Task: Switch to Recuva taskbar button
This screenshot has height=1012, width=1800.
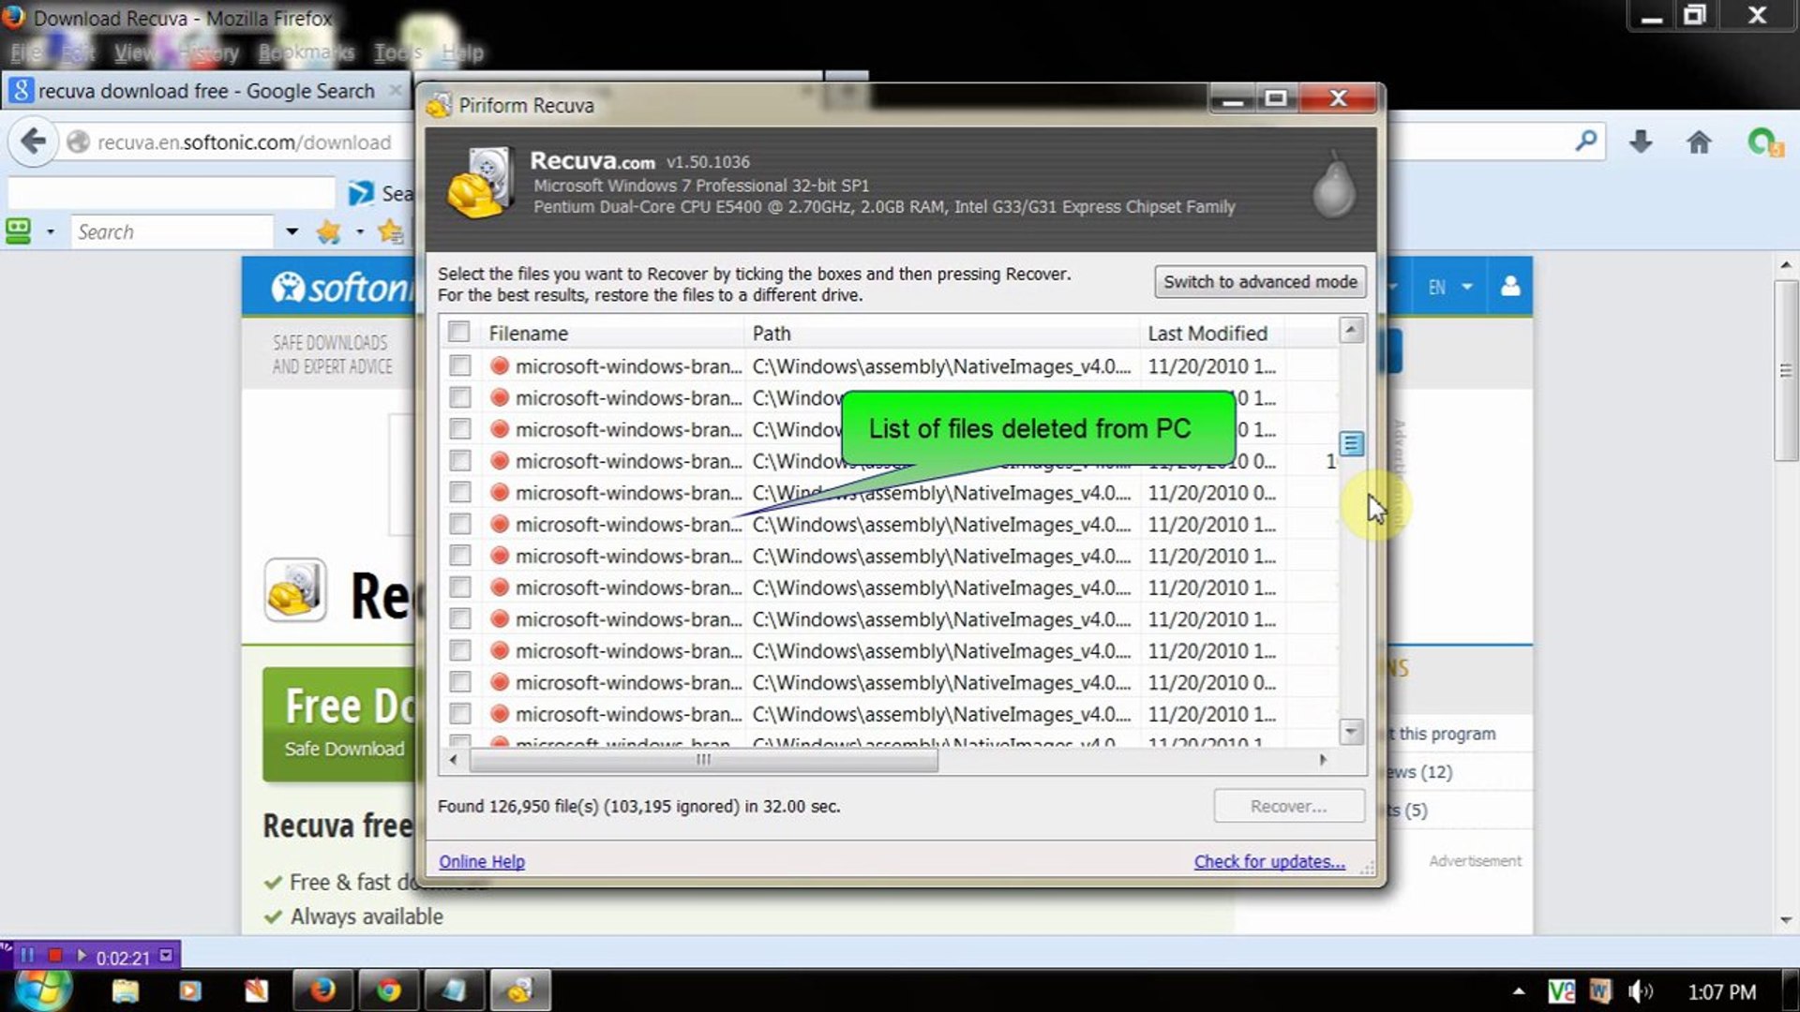Action: (519, 990)
